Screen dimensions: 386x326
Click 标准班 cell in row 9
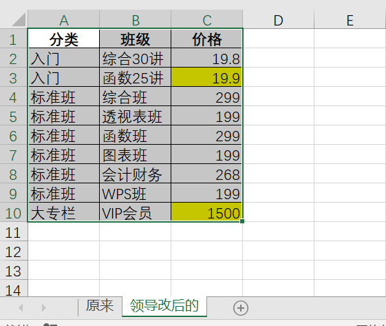click(x=64, y=193)
